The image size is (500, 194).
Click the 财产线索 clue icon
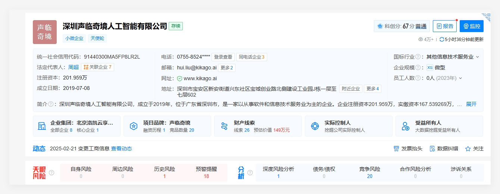coord(224,126)
